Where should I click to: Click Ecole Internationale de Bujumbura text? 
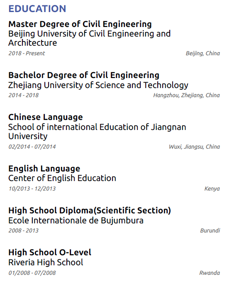coord(76,220)
